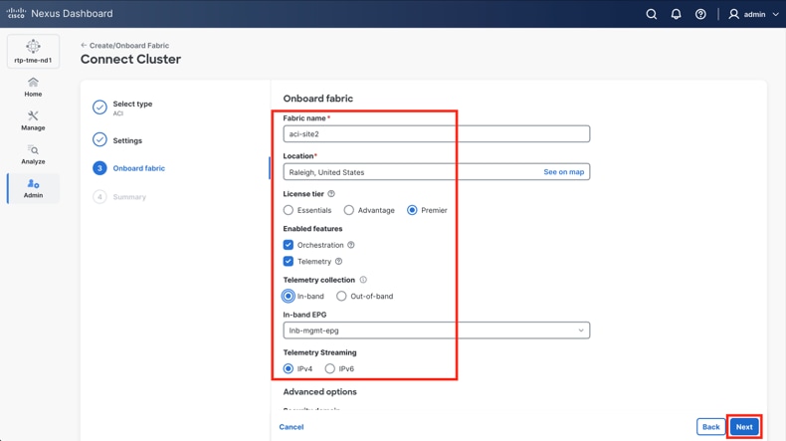Image resolution: width=786 pixels, height=441 pixels.
Task: Open the help question mark icon
Action: click(700, 14)
